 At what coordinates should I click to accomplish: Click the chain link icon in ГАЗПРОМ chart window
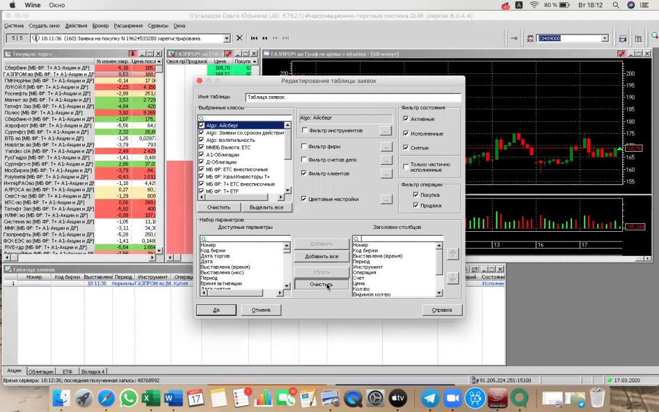tap(621, 54)
